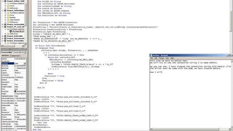The width and height of the screenshot is (233, 131).
Task: Click the Project_frsVariables project icon
Action: click(x=5, y=41)
